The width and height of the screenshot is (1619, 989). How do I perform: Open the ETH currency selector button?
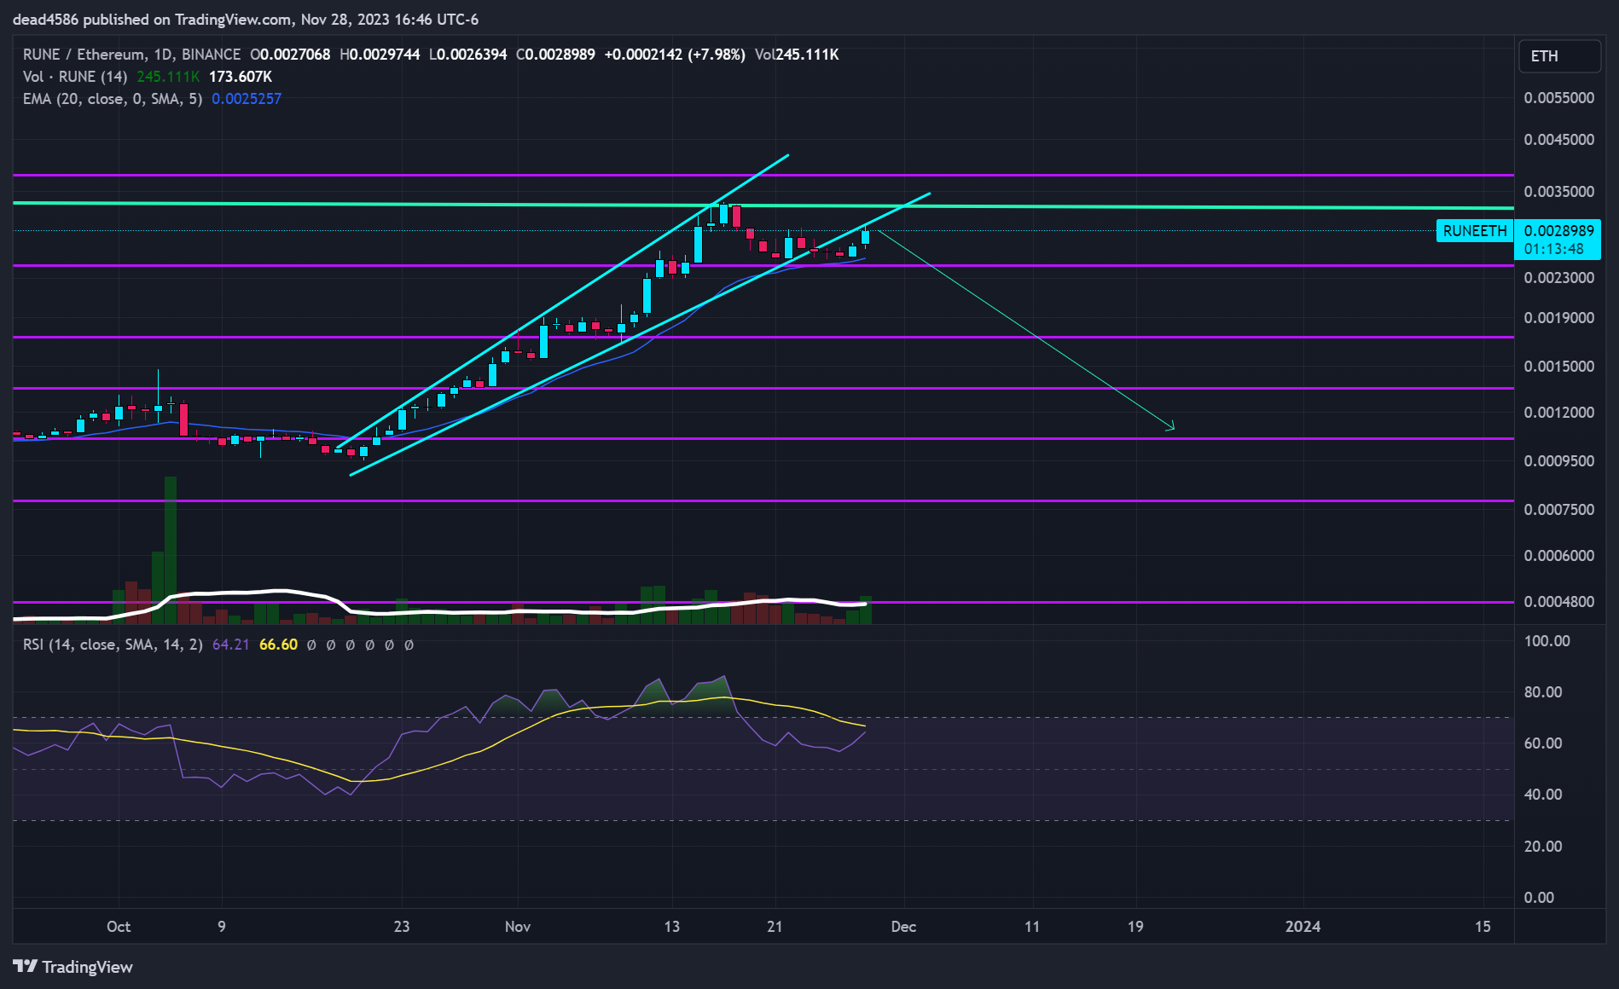[1559, 56]
